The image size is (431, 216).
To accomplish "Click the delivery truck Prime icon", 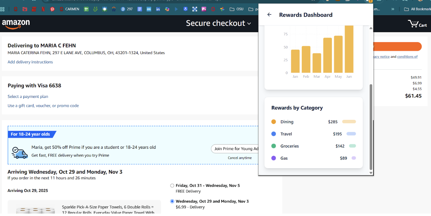I will [x=20, y=152].
